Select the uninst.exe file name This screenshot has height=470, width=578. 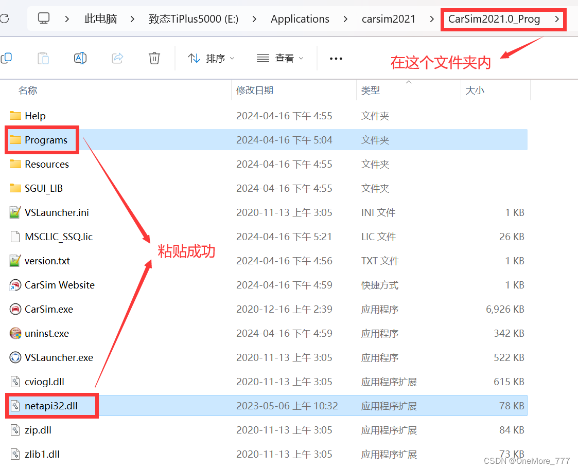[x=47, y=333]
